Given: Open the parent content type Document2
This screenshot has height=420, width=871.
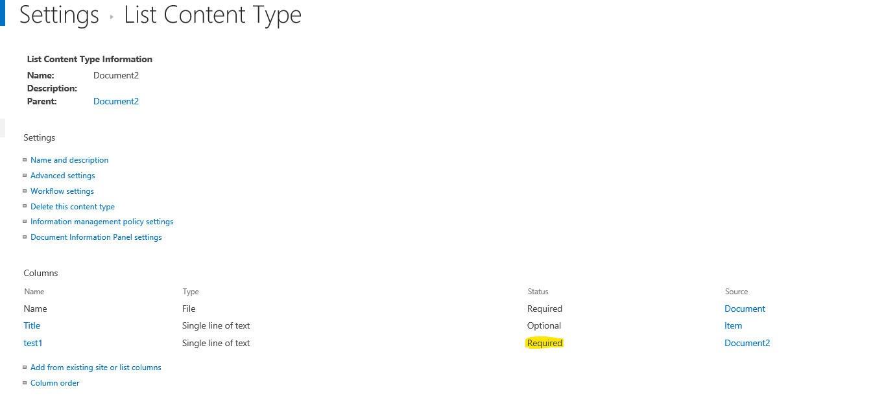Looking at the screenshot, I should tap(116, 101).
